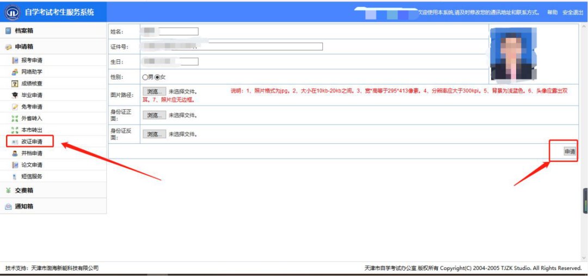Click the 论文申请 icon
The height and width of the screenshot is (276, 588).
pos(15,165)
